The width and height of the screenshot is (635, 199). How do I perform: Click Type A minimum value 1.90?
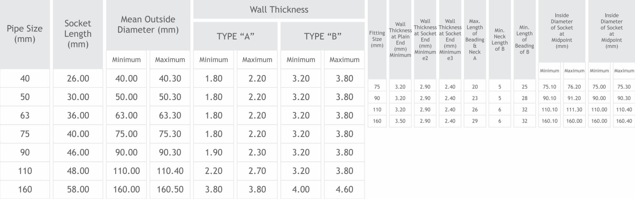tap(214, 152)
